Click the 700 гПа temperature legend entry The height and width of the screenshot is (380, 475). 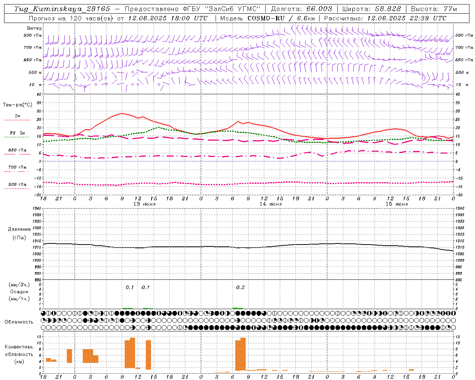pos(17,167)
